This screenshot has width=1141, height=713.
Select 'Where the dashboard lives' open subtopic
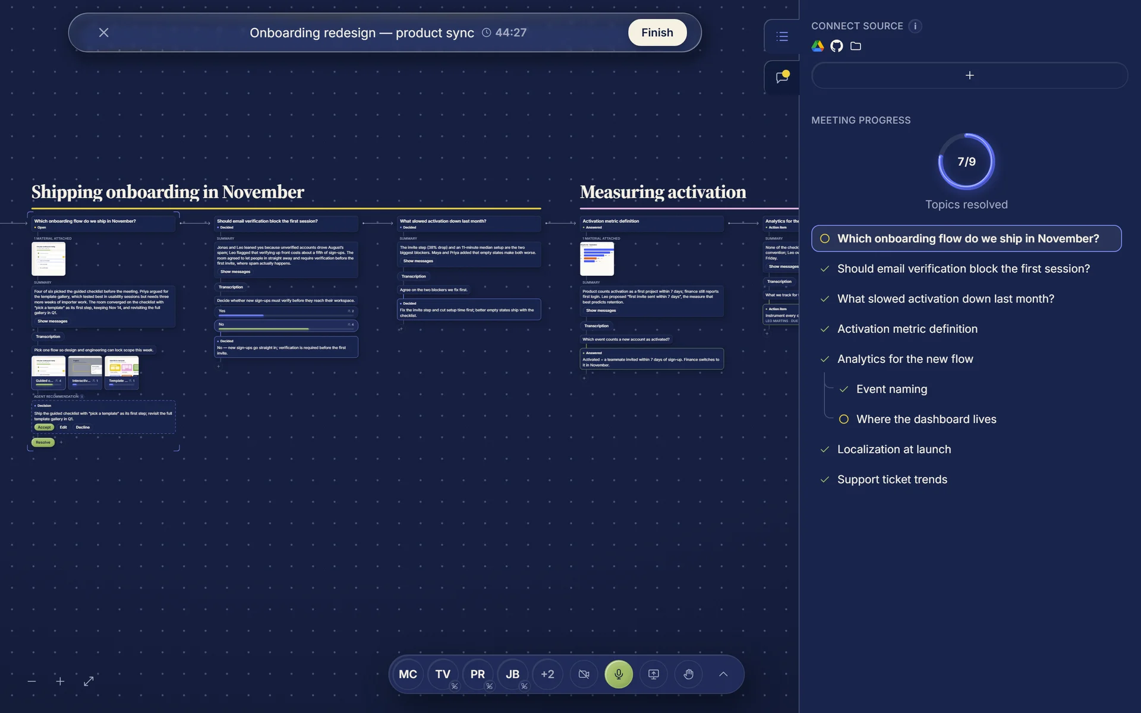[976, 419]
